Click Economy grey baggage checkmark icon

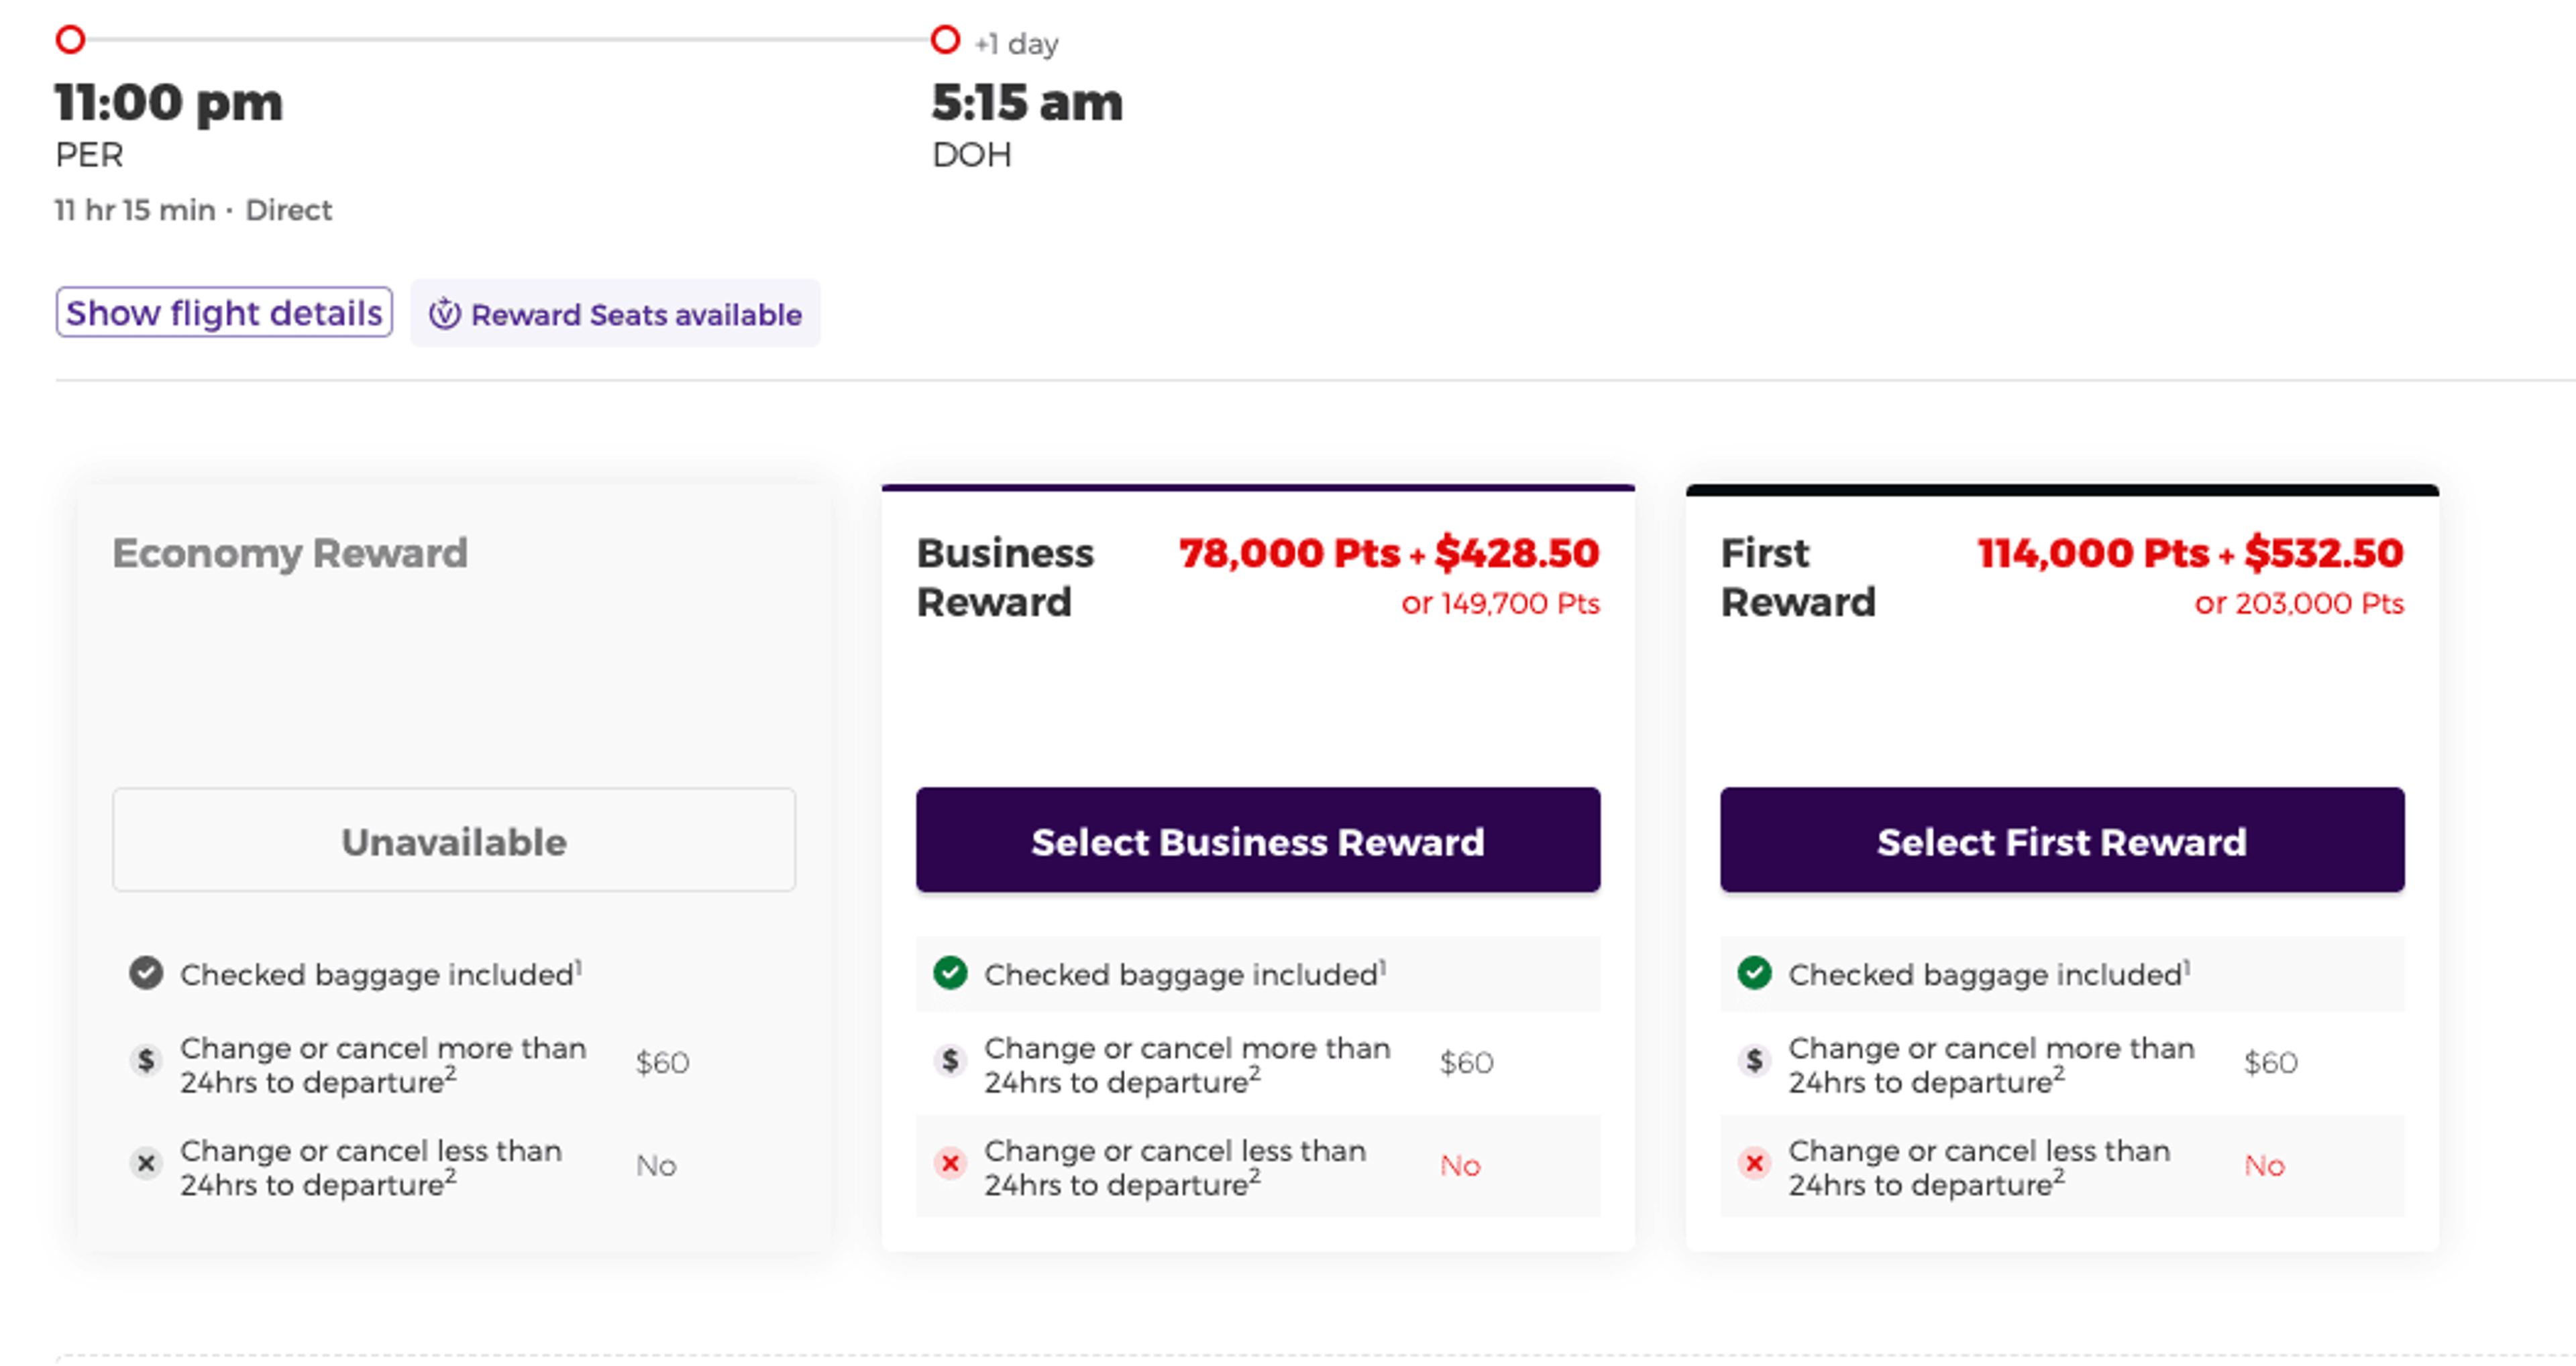pyautogui.click(x=146, y=972)
